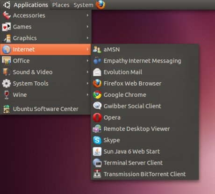Open the Sound & Video category label
Viewport: 215px width, 194px height.
point(33,72)
